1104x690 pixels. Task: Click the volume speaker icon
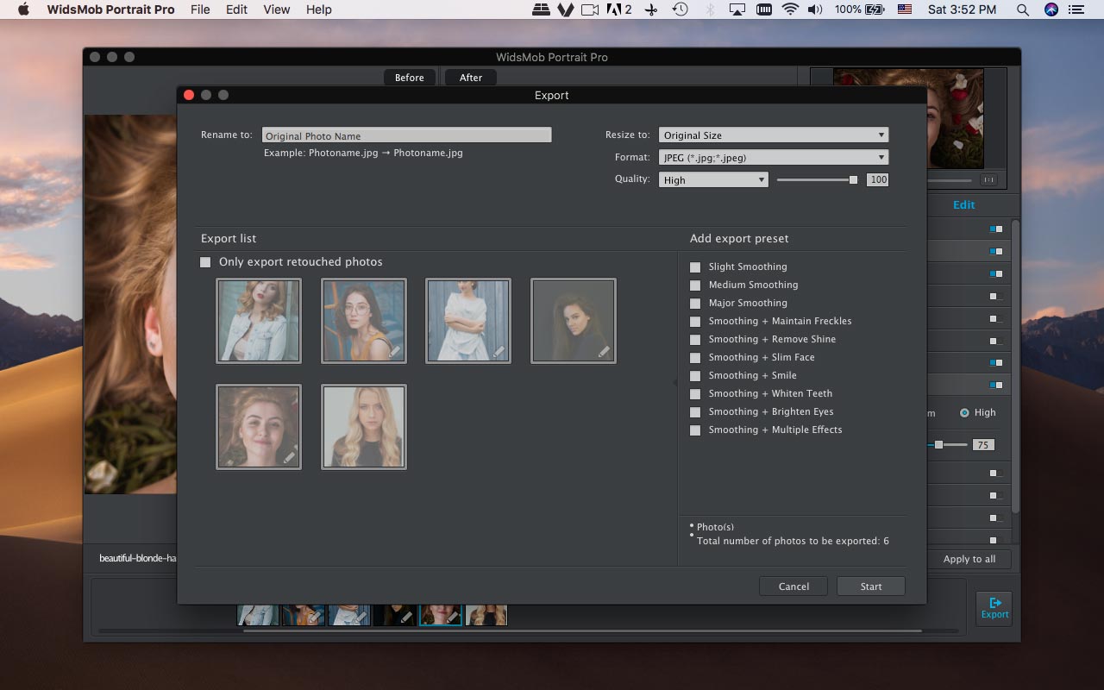(x=815, y=9)
